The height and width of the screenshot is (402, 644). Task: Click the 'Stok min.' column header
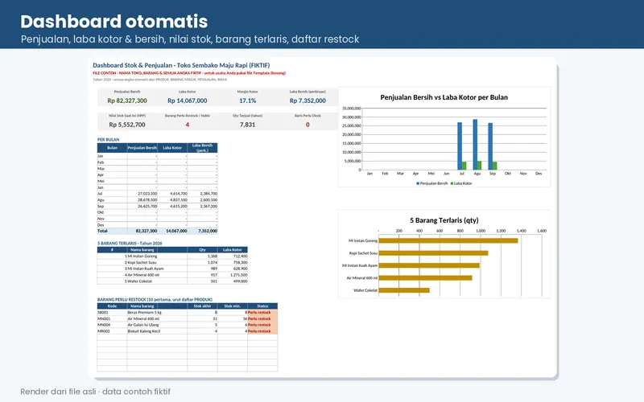[x=233, y=306]
